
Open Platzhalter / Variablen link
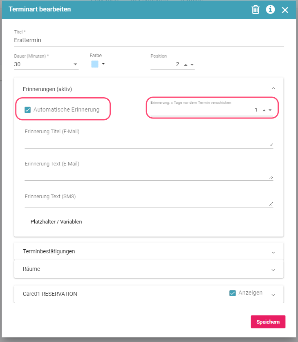tap(56, 222)
